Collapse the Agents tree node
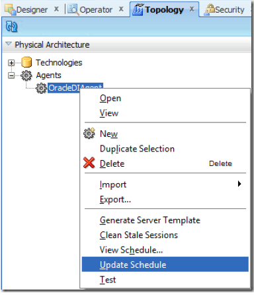 coord(11,75)
